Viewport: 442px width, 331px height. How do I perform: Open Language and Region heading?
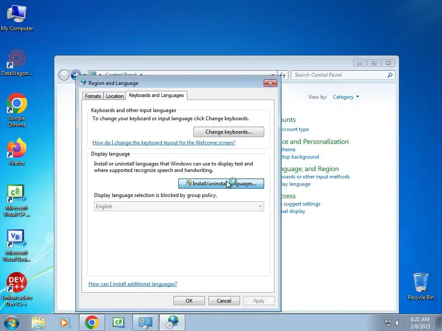310,169
